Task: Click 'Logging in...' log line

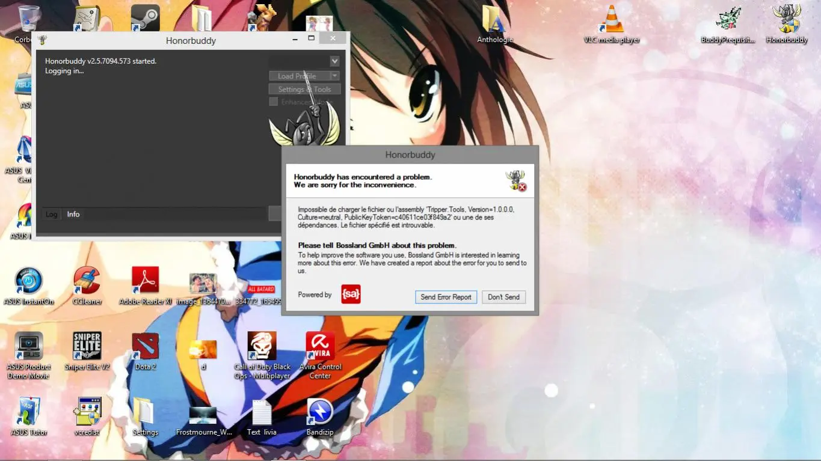Action: pos(64,71)
